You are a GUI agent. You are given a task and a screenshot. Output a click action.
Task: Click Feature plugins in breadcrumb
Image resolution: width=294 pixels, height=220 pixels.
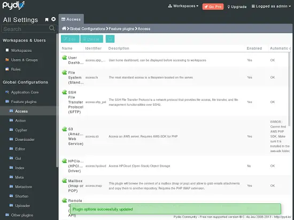[121, 29]
